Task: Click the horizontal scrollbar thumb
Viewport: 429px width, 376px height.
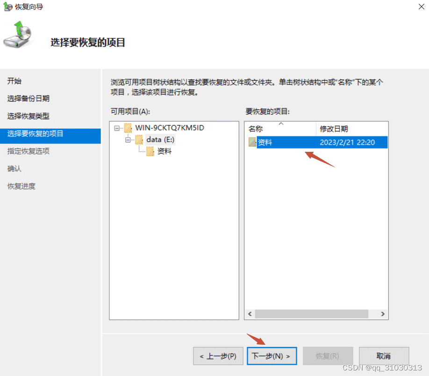Action: pos(311,314)
